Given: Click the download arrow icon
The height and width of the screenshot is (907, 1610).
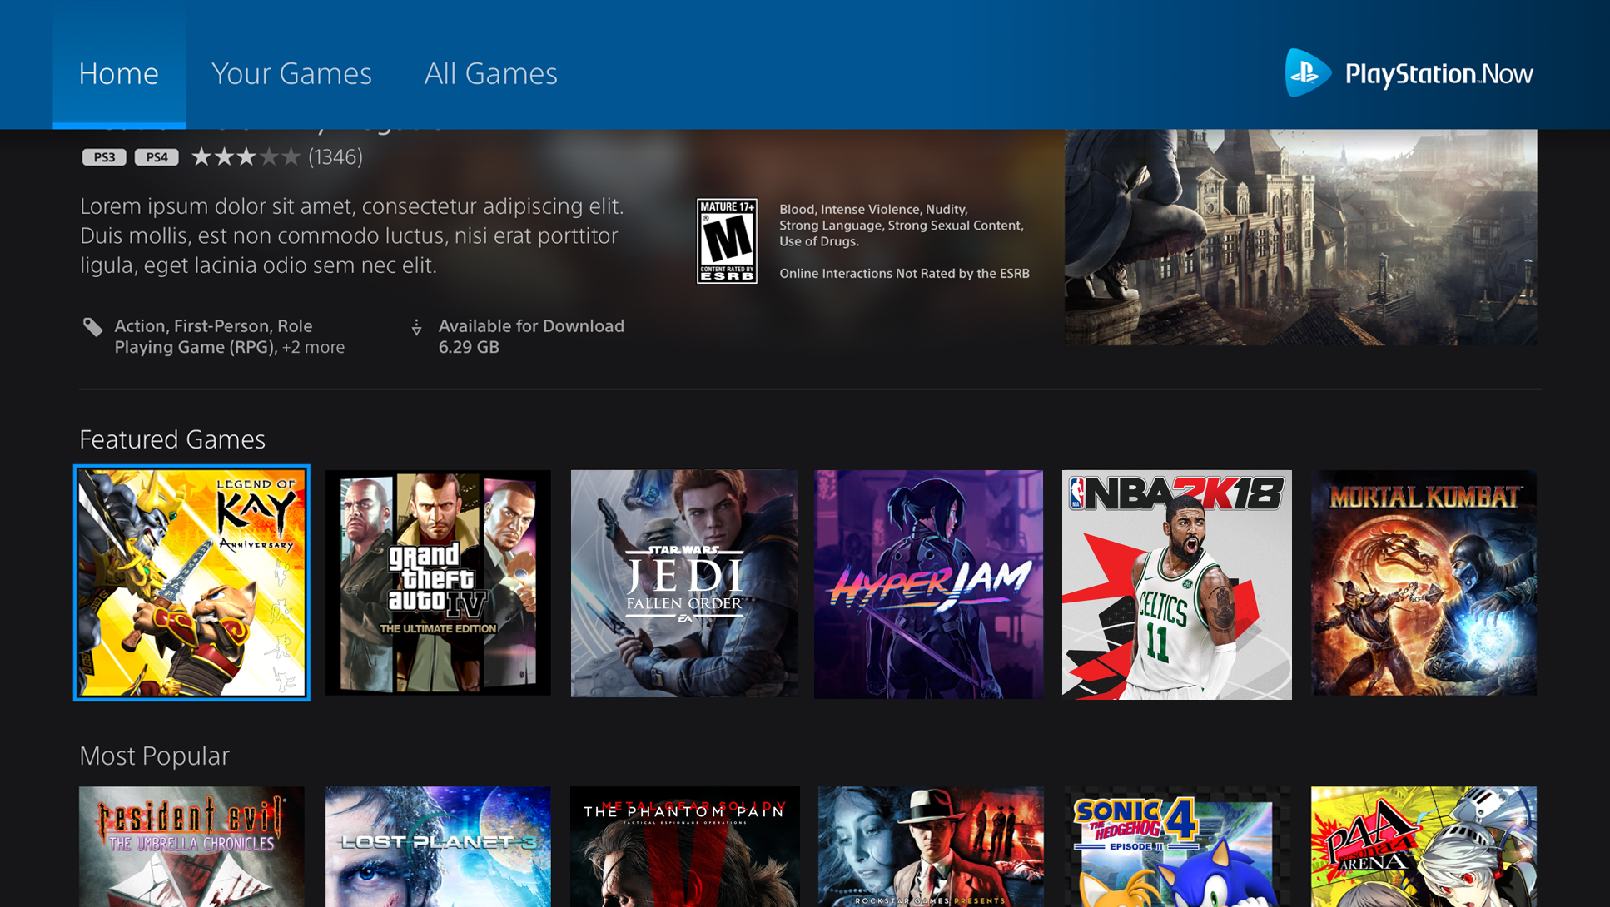Looking at the screenshot, I should point(416,328).
